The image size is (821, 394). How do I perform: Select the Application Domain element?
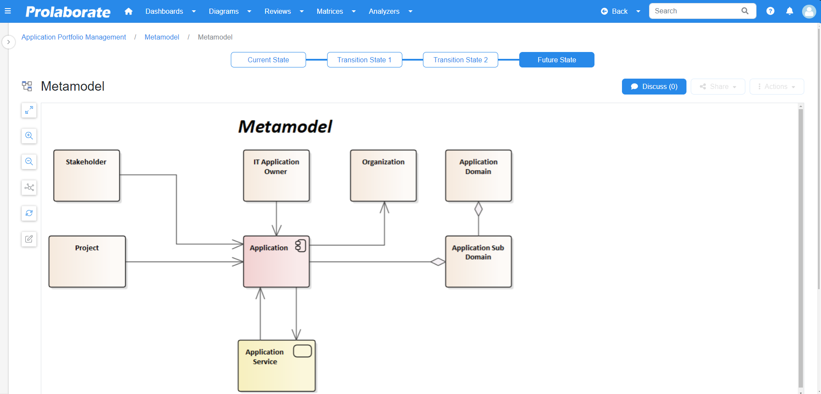478,175
